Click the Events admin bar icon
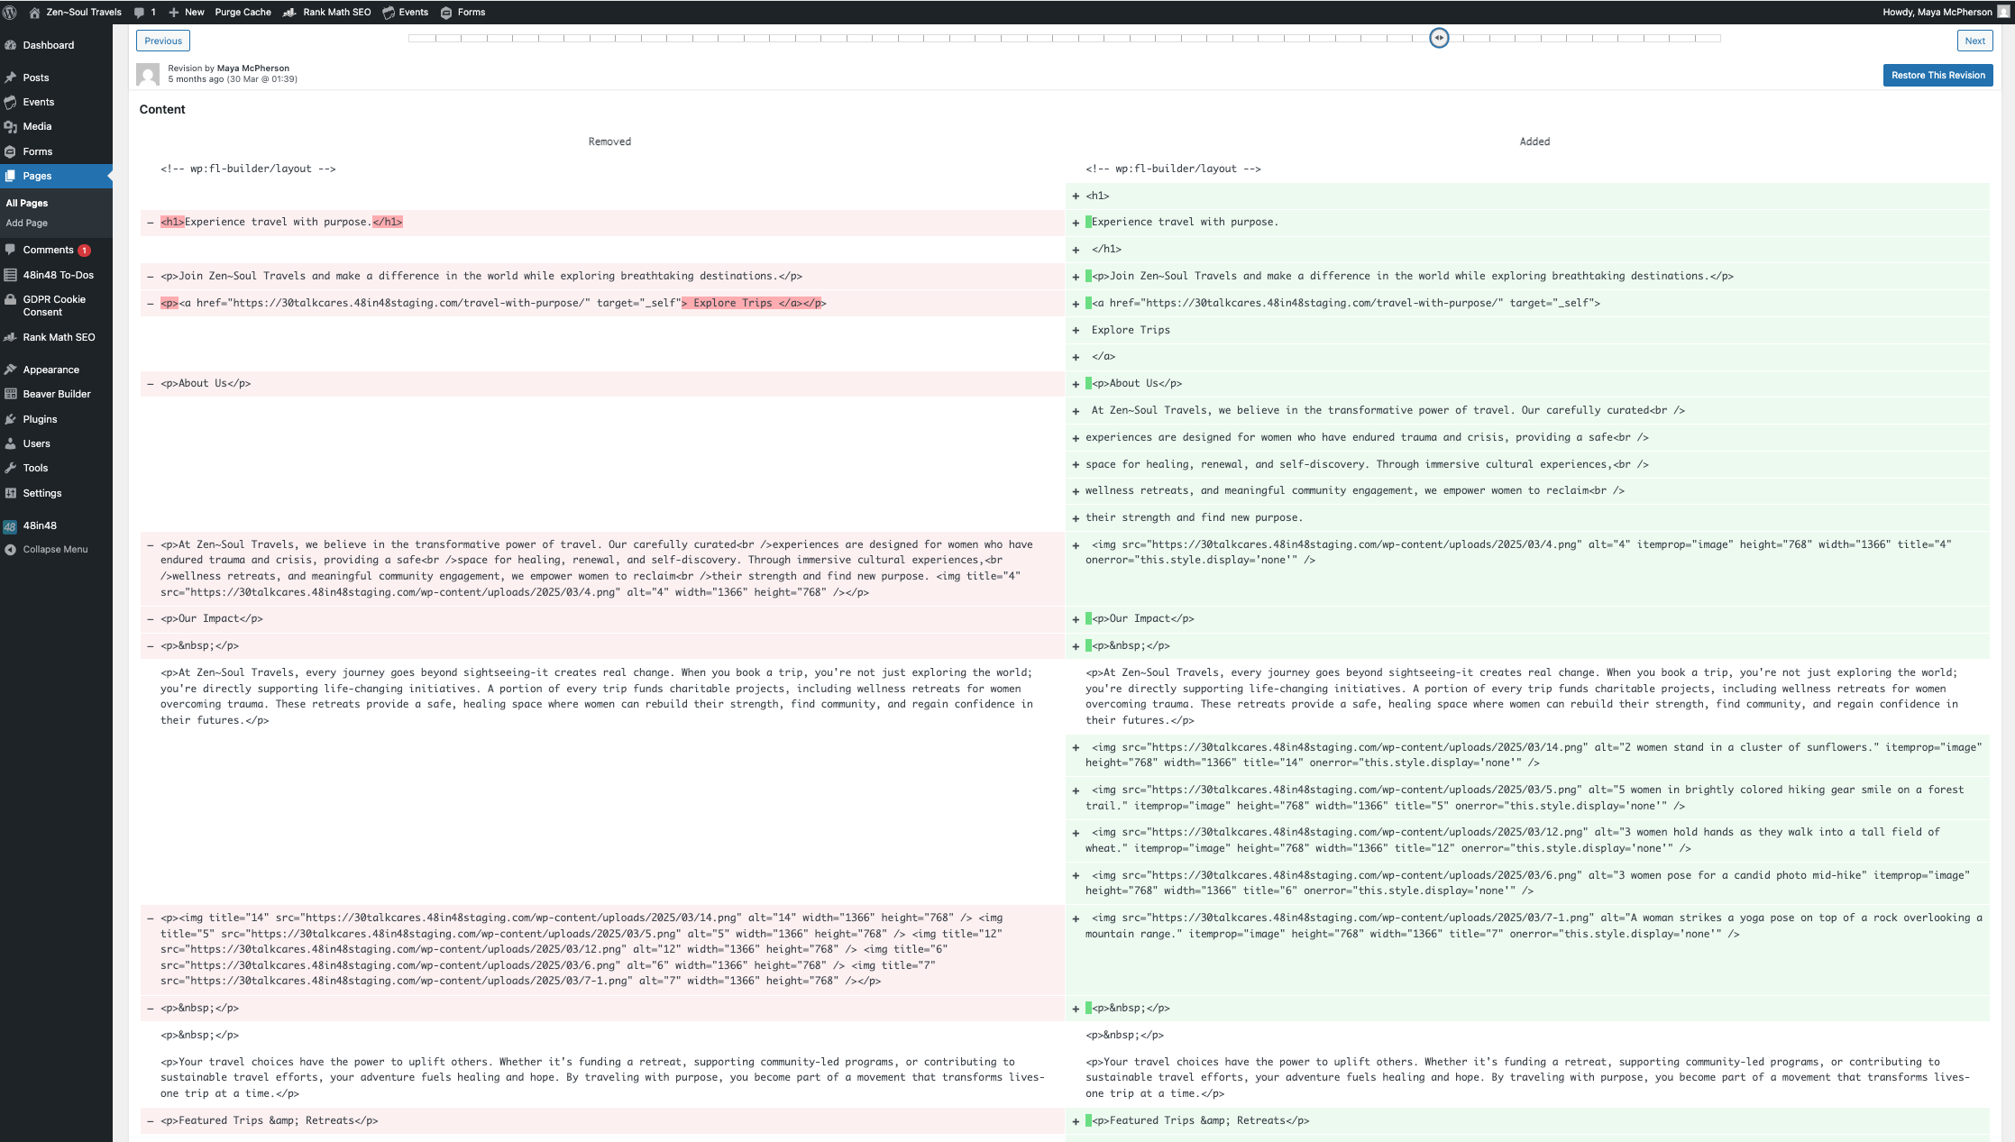This screenshot has height=1142, width=2015. tap(389, 12)
